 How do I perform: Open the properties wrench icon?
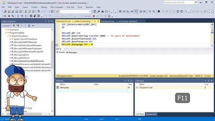(x=98, y=12)
